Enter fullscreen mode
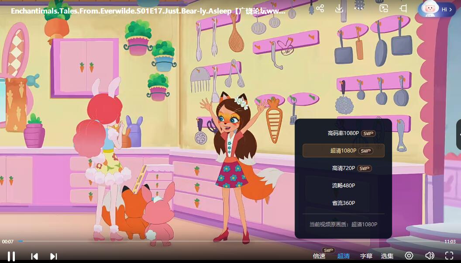461x263 pixels. coord(449,256)
